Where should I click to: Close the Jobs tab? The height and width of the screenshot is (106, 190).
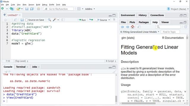tap(39, 67)
